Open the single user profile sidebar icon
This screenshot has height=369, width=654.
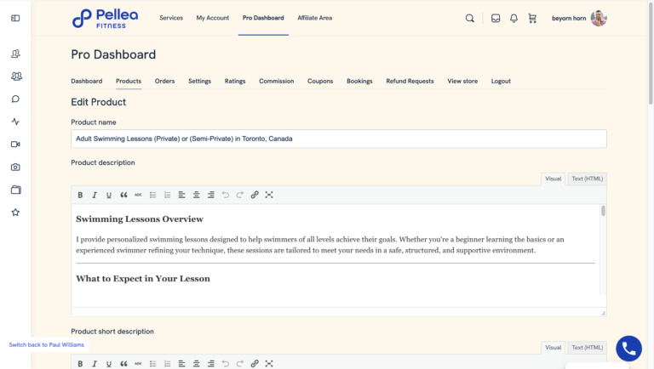pos(15,54)
